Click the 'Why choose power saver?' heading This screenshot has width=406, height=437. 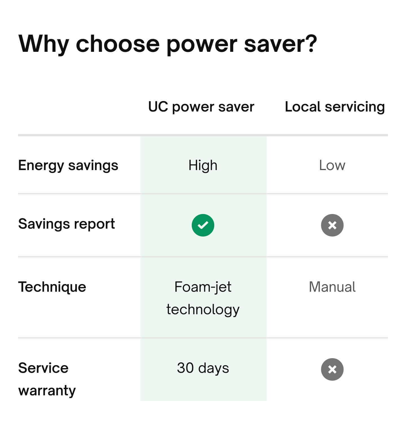click(168, 44)
